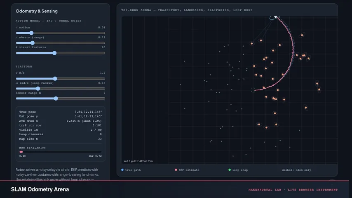Screen dimensions: 352x198
Task: Click the Est pose μ value 3.61,12.23,145°
Action: point(88,116)
